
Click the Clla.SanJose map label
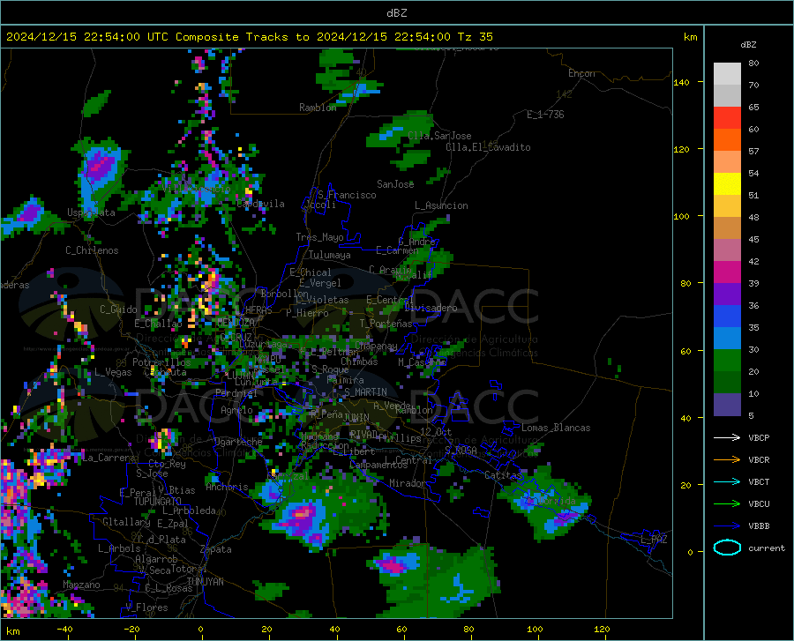(x=439, y=136)
